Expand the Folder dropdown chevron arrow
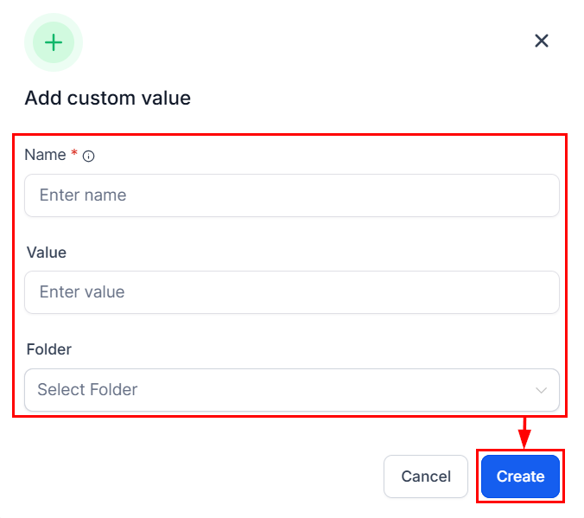Image resolution: width=584 pixels, height=518 pixels. pyautogui.click(x=542, y=391)
